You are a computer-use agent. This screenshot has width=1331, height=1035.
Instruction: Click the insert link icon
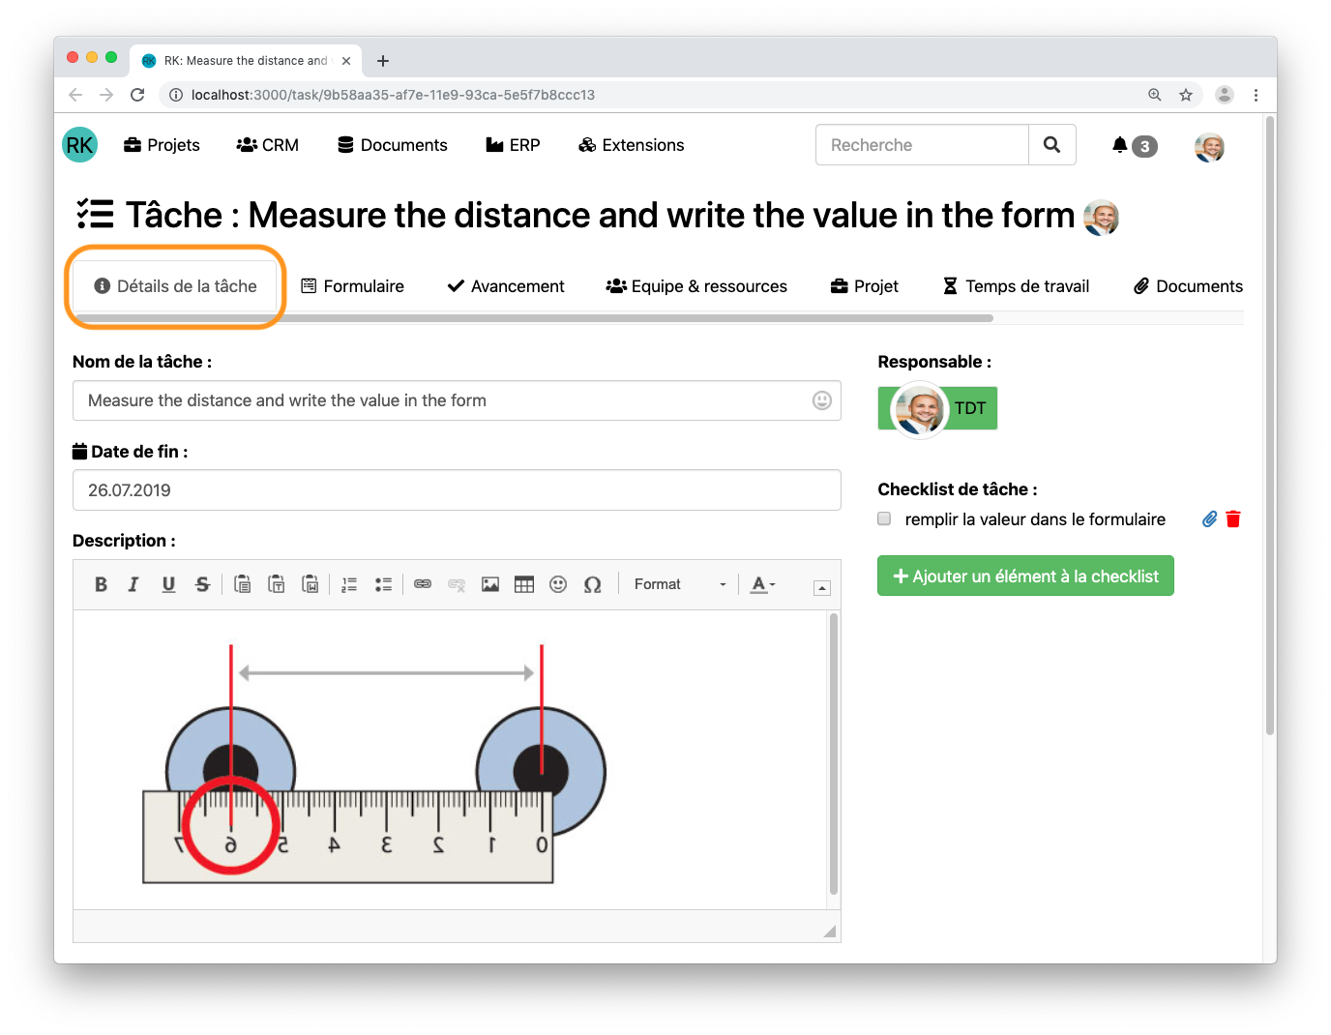point(423,584)
